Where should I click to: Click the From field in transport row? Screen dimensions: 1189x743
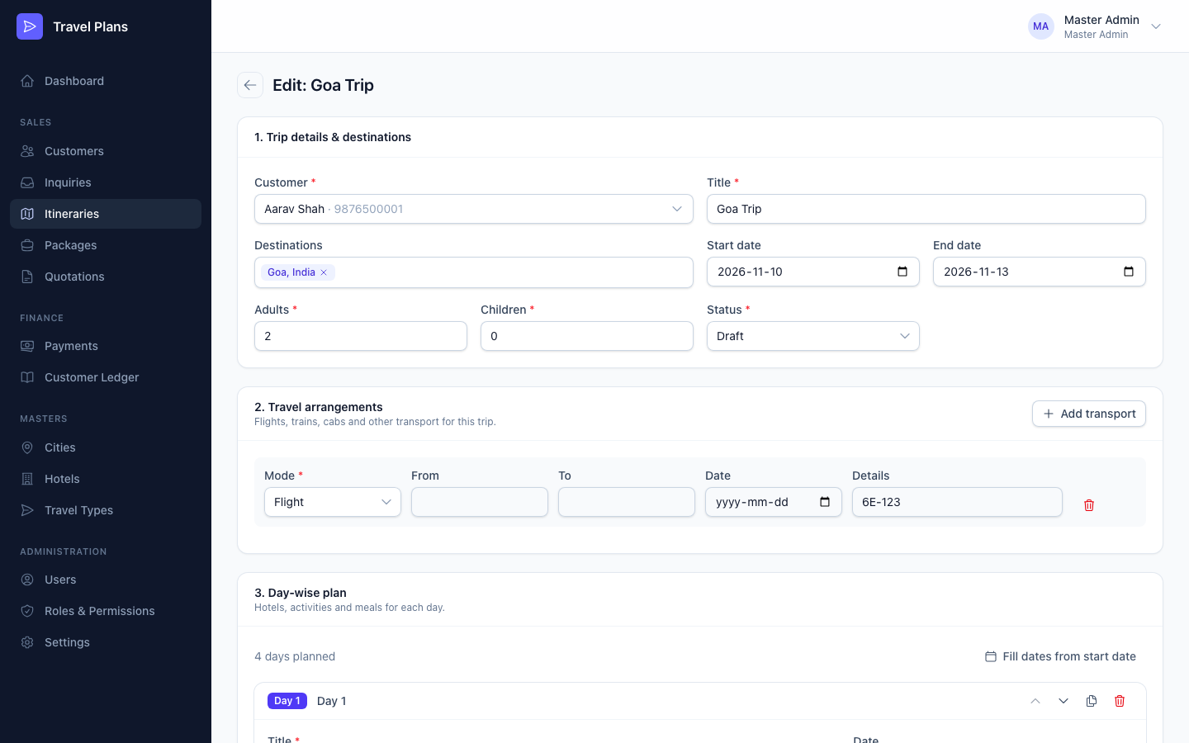(x=480, y=502)
